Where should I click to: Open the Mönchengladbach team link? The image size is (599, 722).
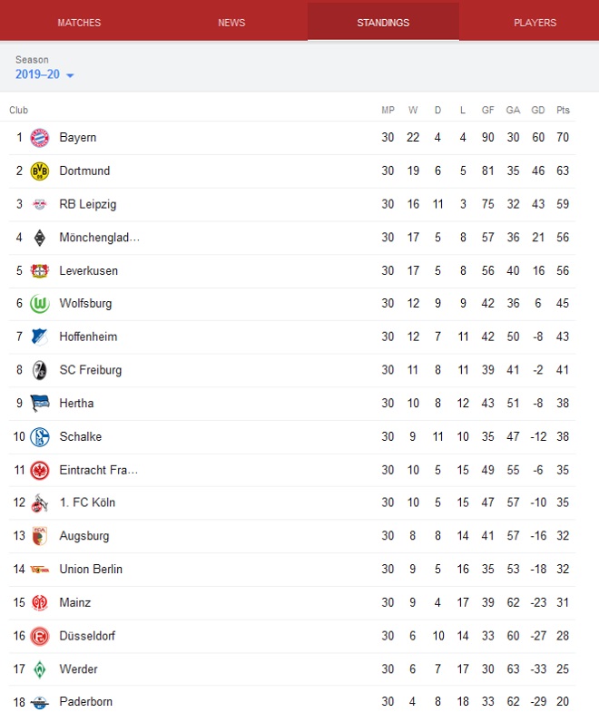pyautogui.click(x=99, y=238)
